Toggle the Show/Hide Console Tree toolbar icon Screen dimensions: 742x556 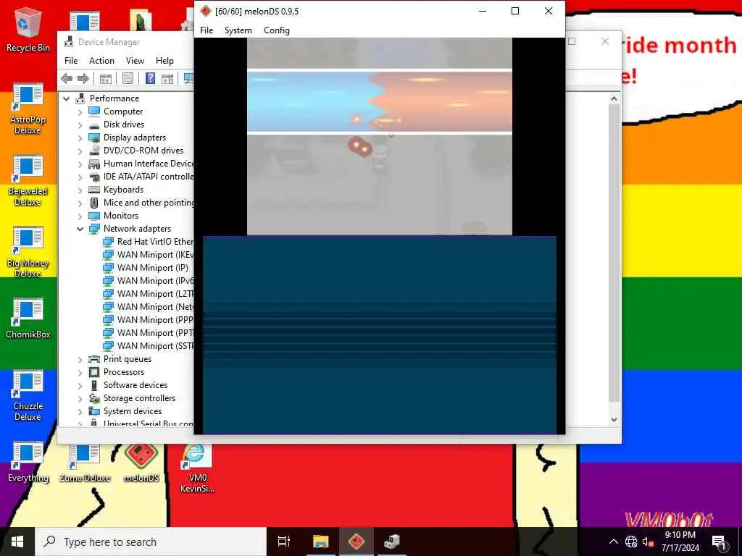(x=106, y=78)
